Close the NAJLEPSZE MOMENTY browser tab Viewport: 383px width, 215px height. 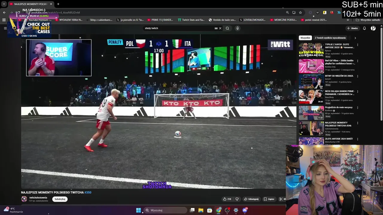51,4
